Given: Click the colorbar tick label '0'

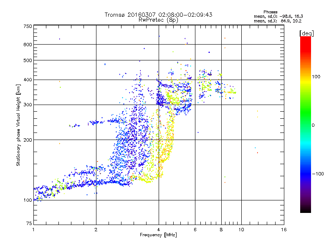Looking at the screenshot, I should point(313,125).
